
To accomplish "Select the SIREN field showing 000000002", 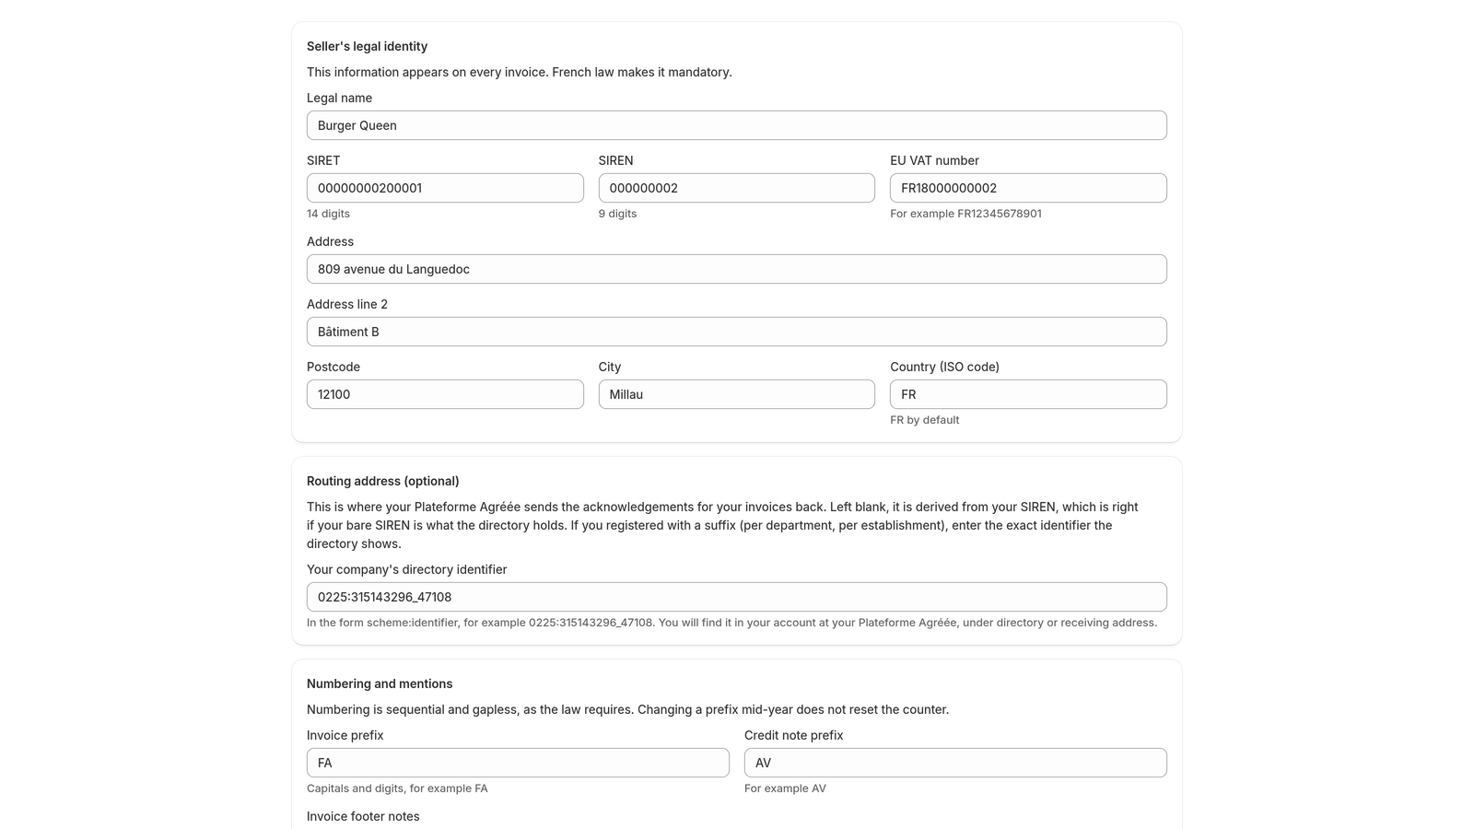I will pos(736,188).
